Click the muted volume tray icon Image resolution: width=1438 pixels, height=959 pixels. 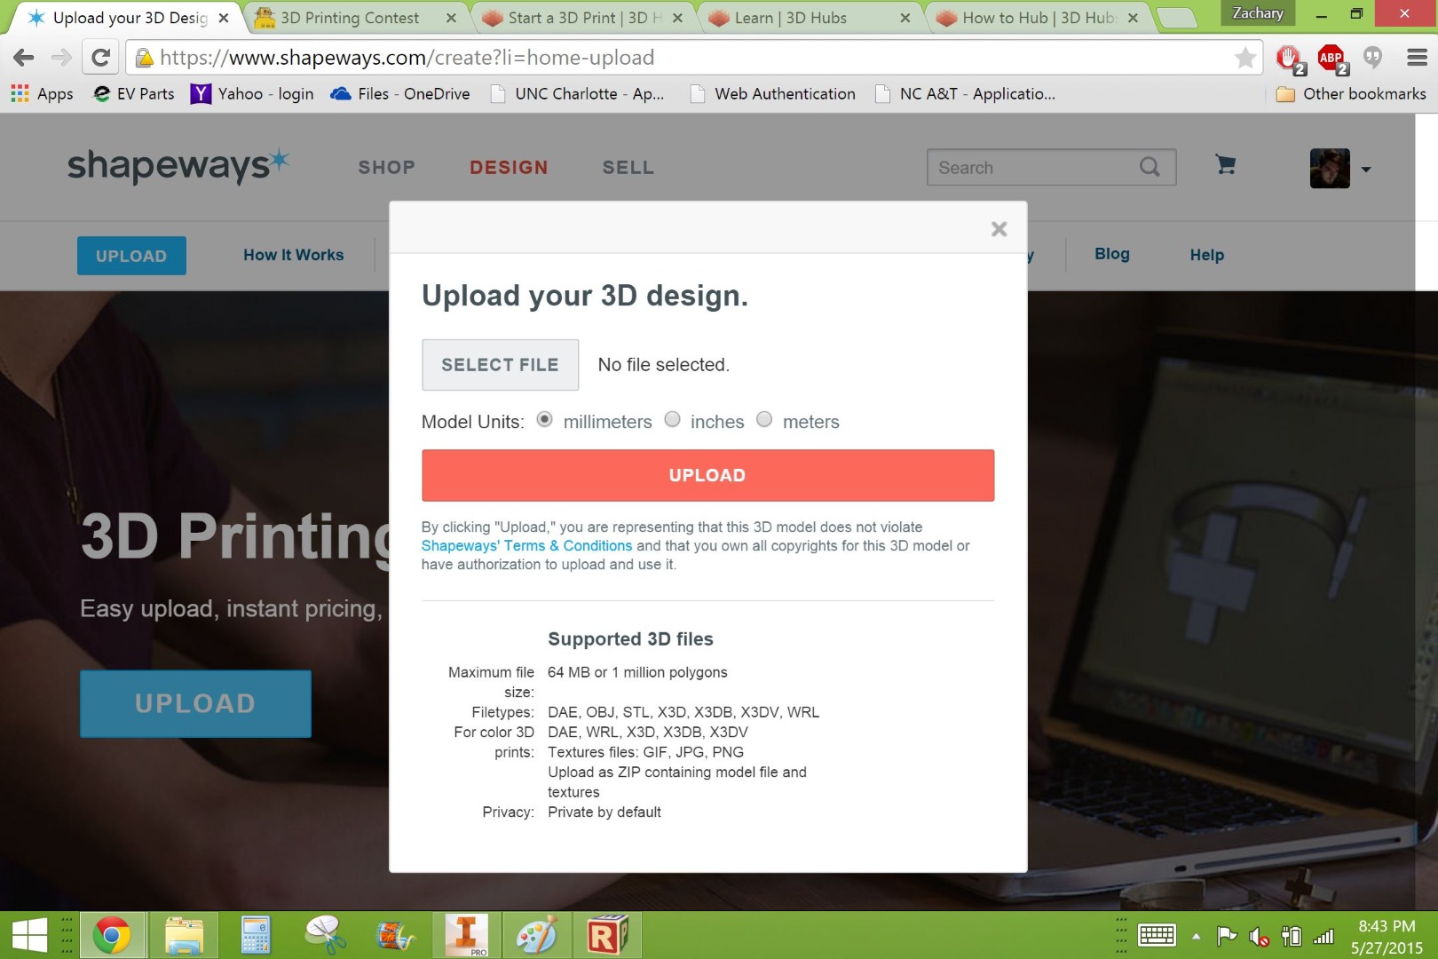(1258, 937)
